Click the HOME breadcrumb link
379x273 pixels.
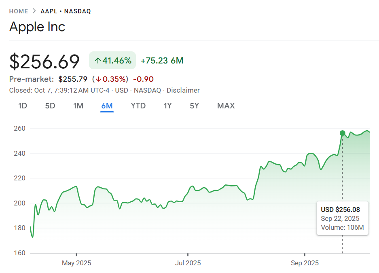19,11
